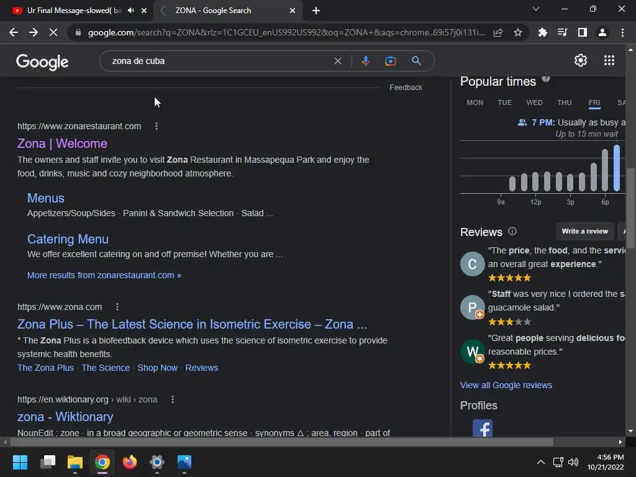Select MON in Popular times

tap(475, 102)
